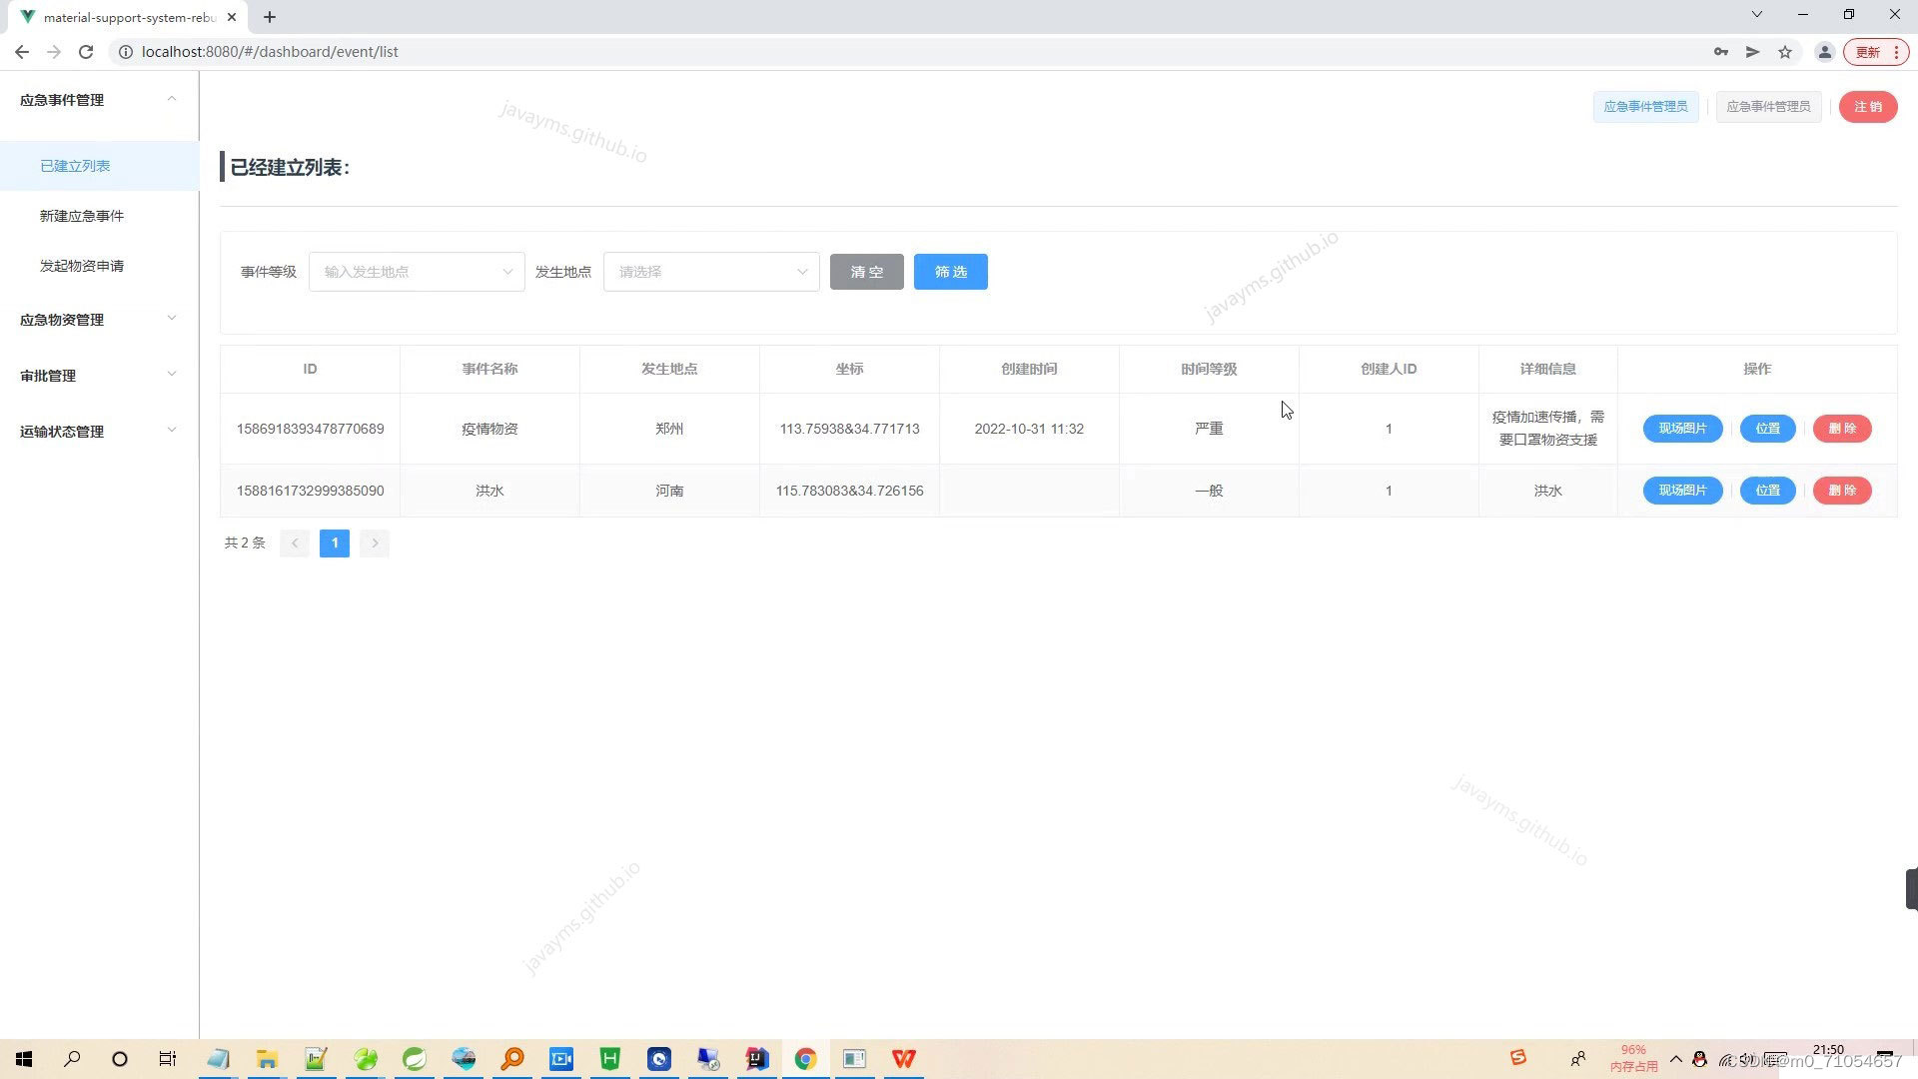Click creation time 2022-10-31 11:32
1918x1079 pixels.
1029,429
